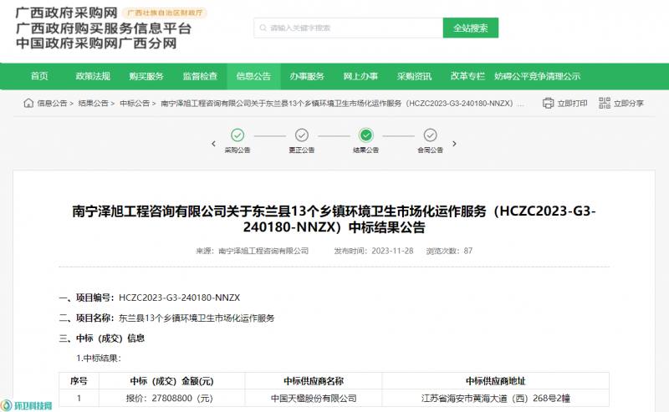Open the 购买服务 menu item
Screen dimensions: 669x412
[146, 76]
